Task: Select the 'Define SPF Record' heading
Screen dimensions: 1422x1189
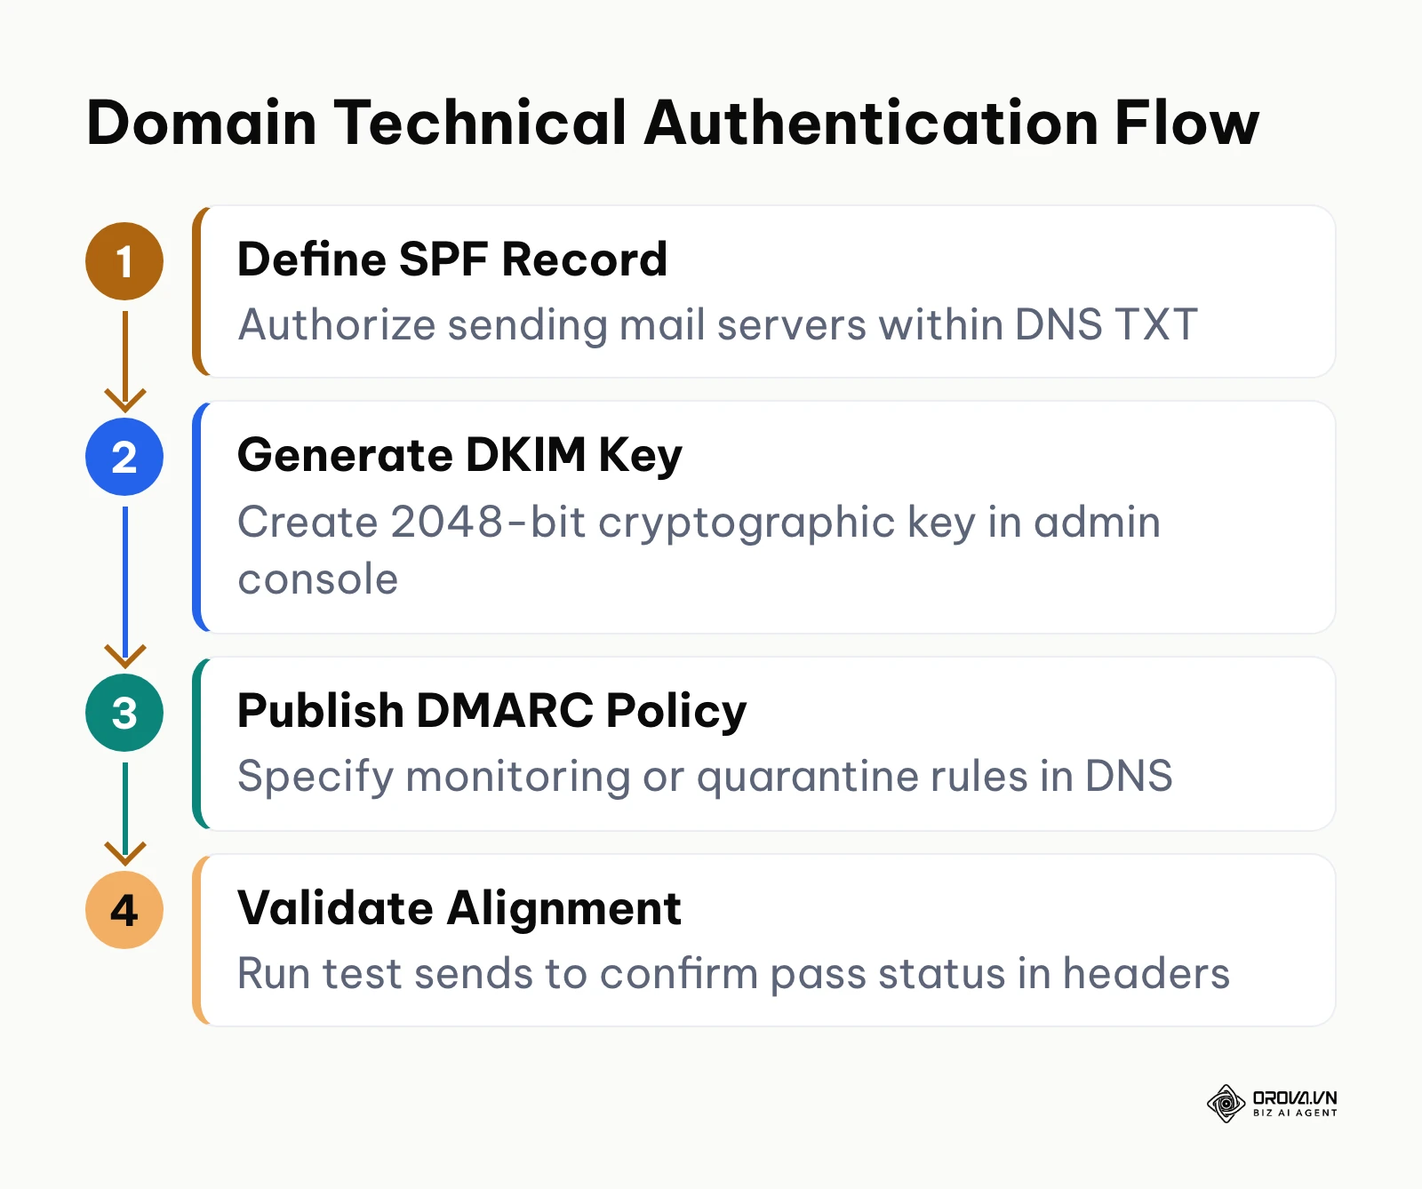Action: pos(451,259)
